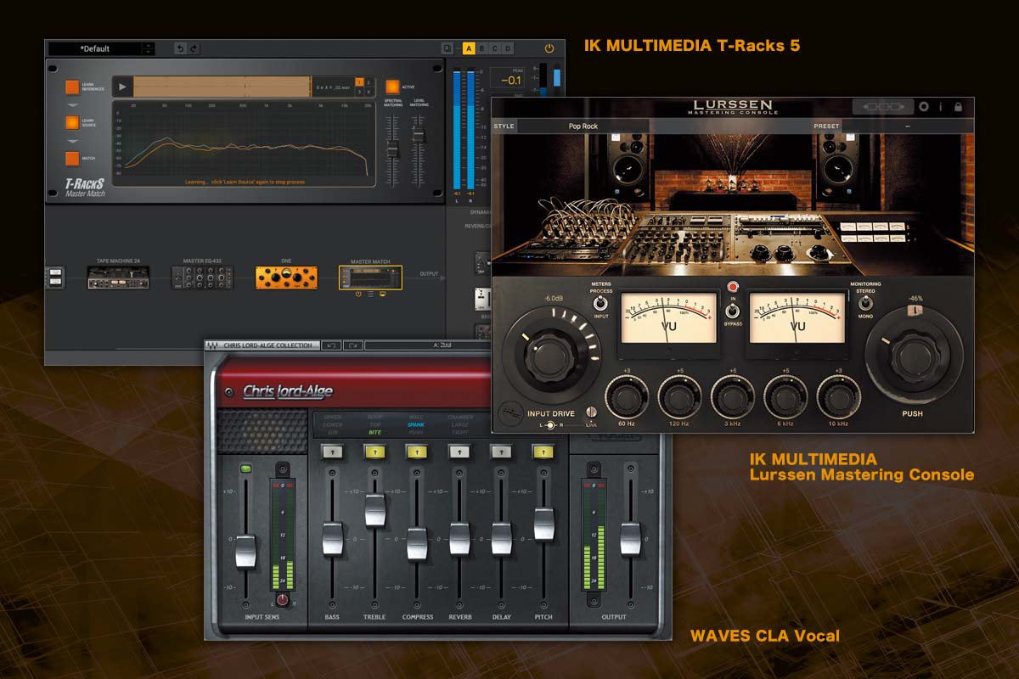Flip the Monitoring Stereo/Mono switch

pyautogui.click(x=865, y=303)
